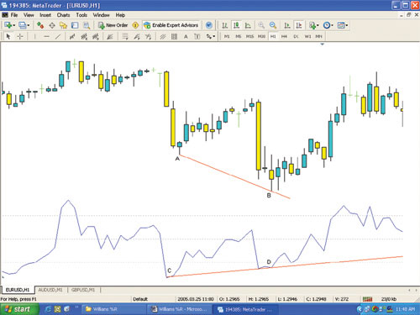Open the Windows start button
This screenshot has height=315, width=420.
pos(19,309)
